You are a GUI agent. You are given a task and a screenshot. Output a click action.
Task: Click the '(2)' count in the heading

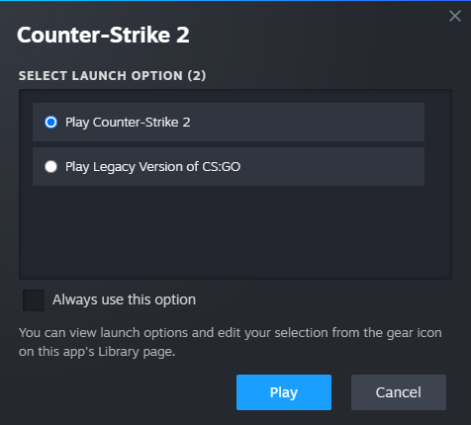(x=197, y=76)
